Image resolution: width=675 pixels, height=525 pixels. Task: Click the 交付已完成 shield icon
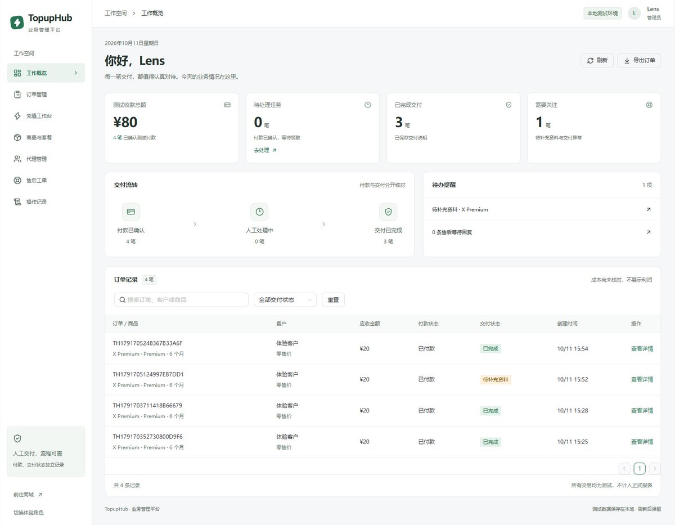388,212
